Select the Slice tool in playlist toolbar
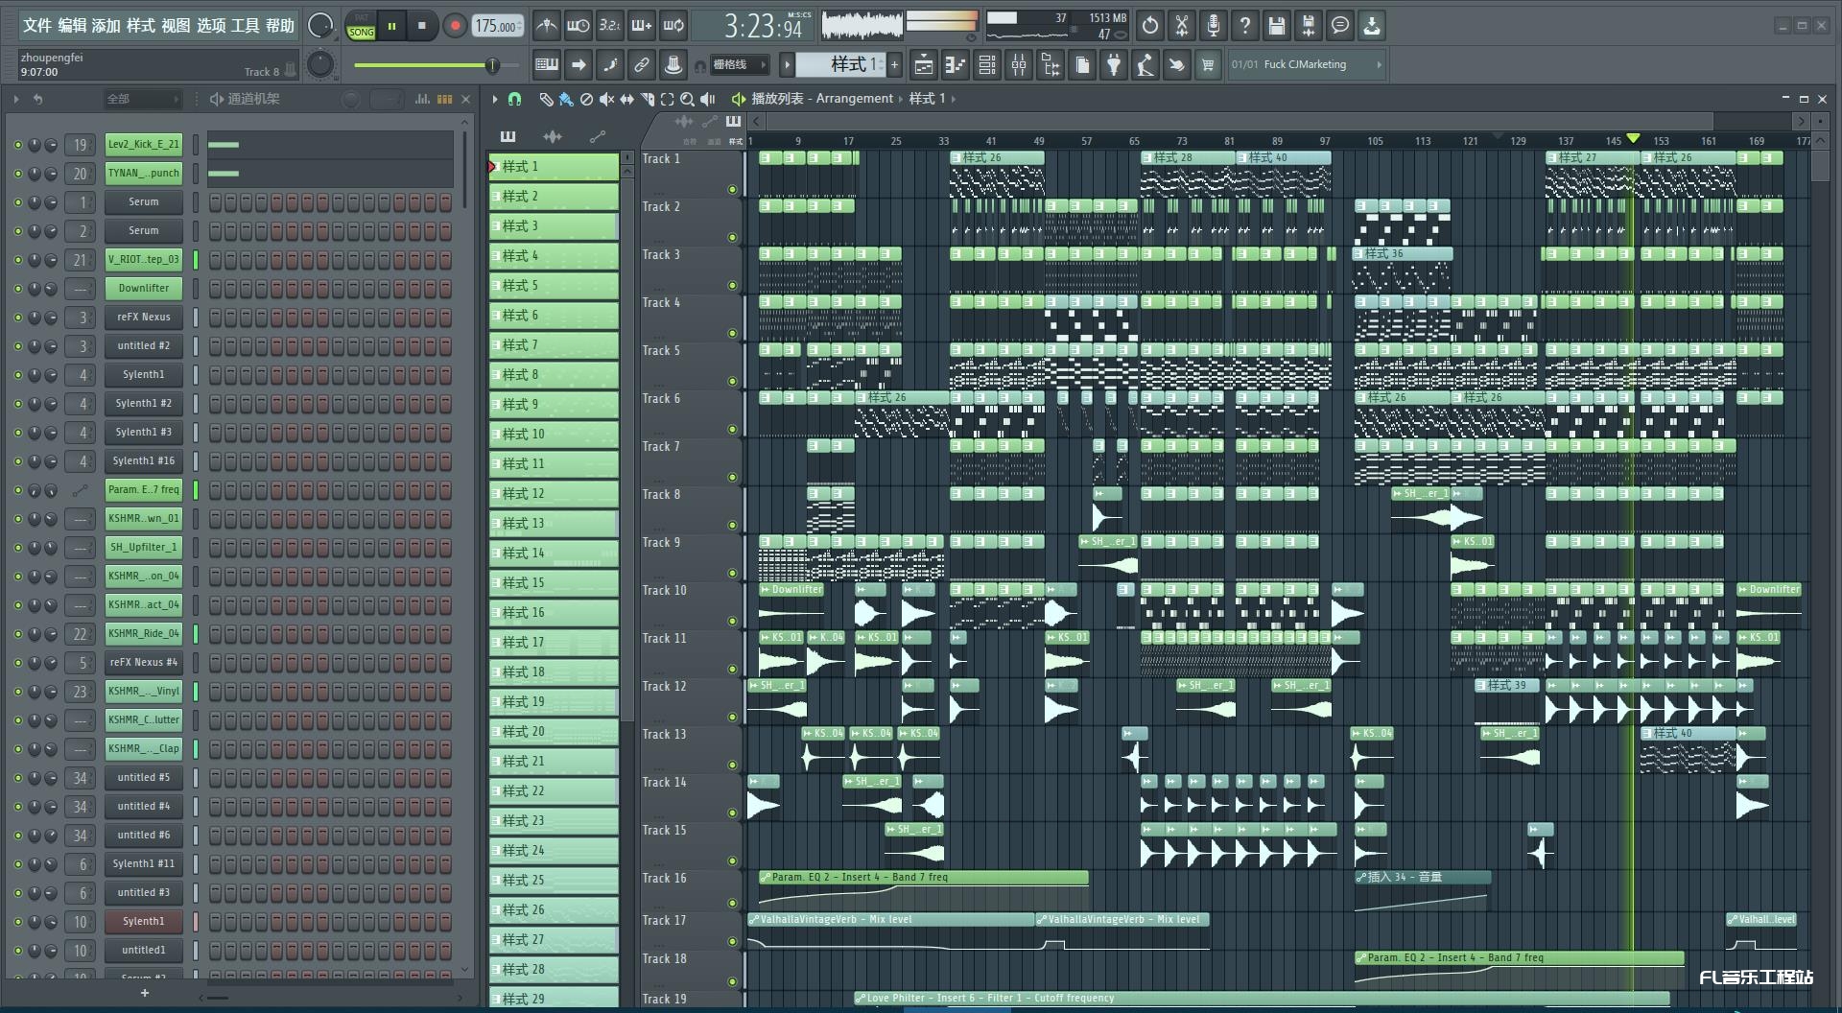 pyautogui.click(x=648, y=99)
